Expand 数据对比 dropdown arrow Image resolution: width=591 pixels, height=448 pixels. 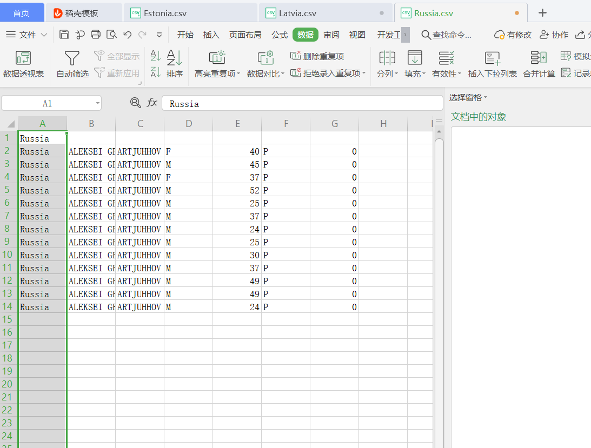click(283, 73)
